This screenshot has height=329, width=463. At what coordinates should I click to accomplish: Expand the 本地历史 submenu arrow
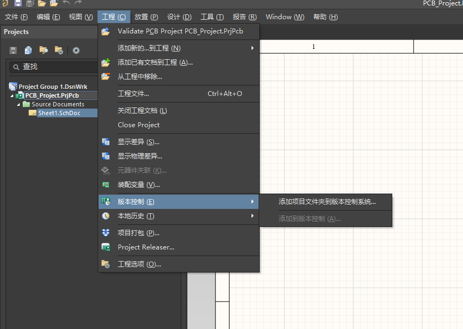click(x=253, y=216)
